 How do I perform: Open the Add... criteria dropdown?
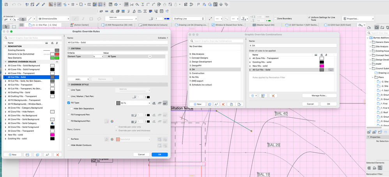tap(78, 79)
